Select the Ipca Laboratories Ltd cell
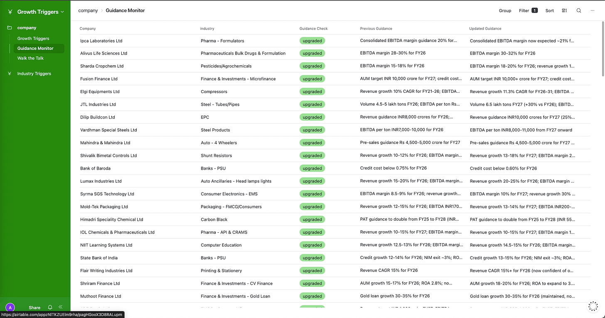 tap(101, 41)
